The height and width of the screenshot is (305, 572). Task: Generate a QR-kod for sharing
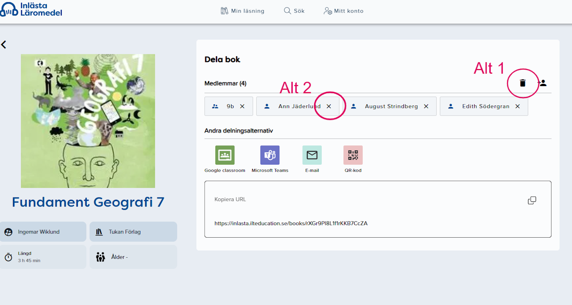point(353,155)
